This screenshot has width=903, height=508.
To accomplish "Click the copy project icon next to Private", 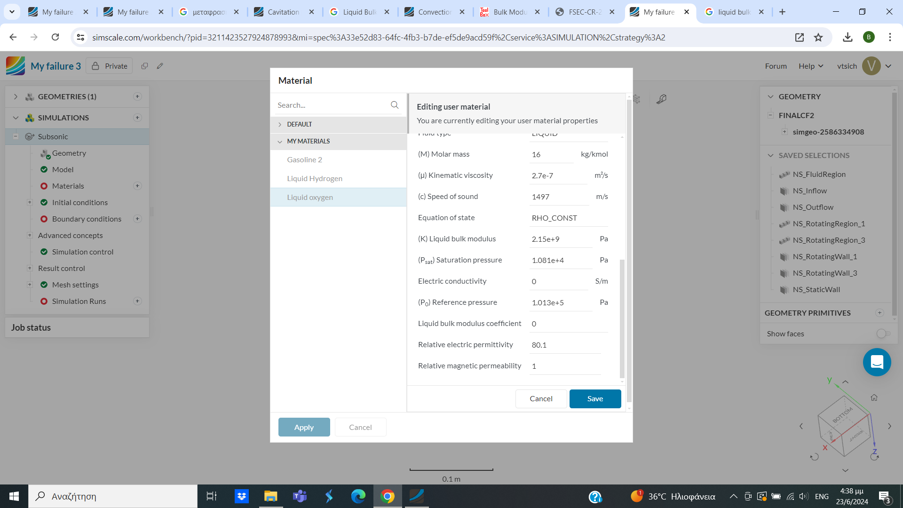I will 144,66.
